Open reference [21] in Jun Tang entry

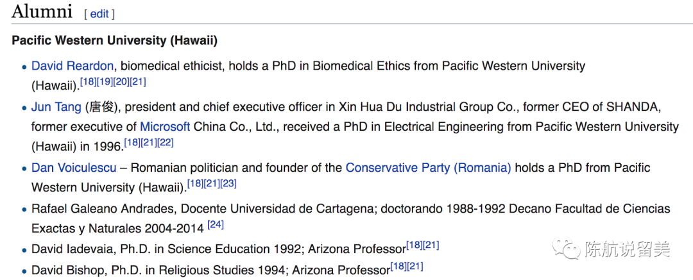tap(149, 142)
